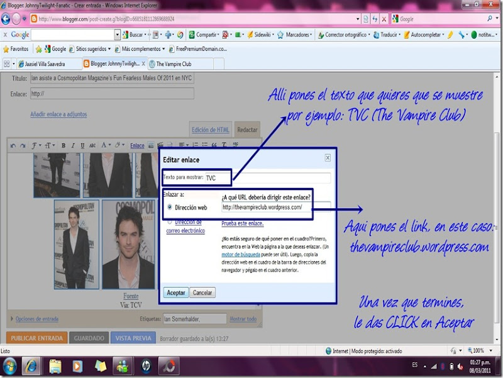This screenshot has height=378, width=503.
Task: Redo with the editor redo arrow
Action: point(23,146)
